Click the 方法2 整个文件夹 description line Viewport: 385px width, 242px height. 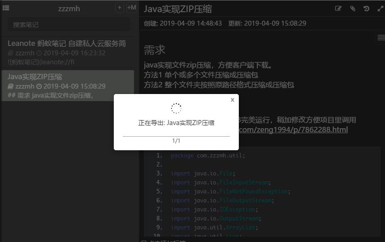(219, 85)
